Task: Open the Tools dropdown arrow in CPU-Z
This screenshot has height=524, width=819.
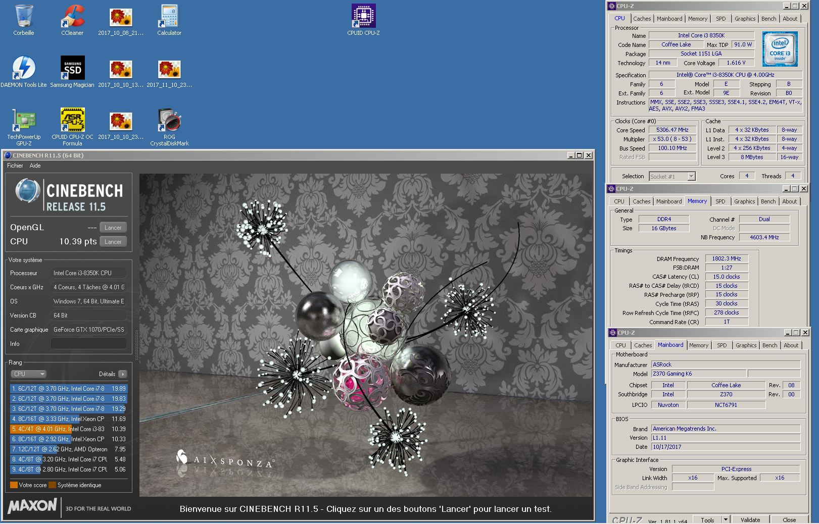Action: click(x=726, y=519)
